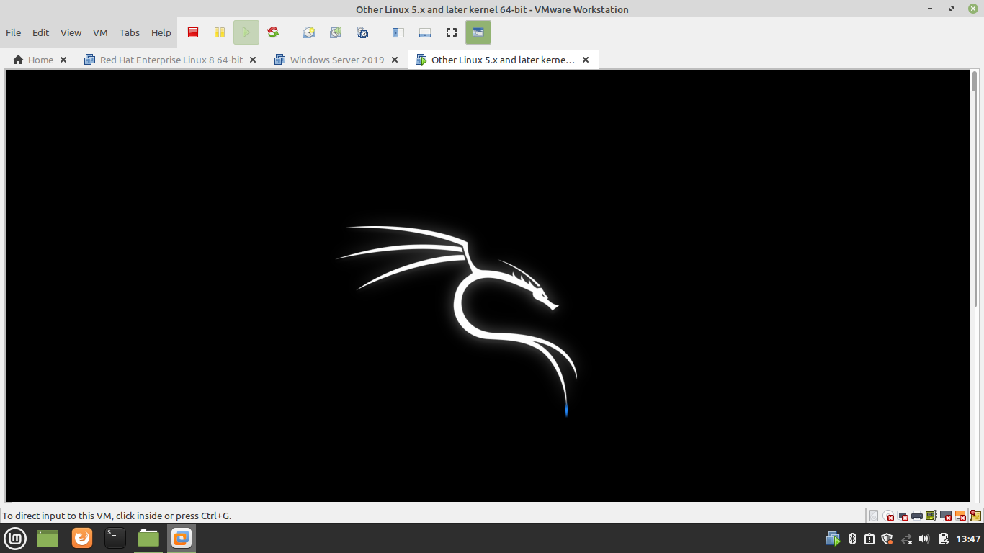Launch Firefox from the panel
The width and height of the screenshot is (984, 553).
click(82, 538)
